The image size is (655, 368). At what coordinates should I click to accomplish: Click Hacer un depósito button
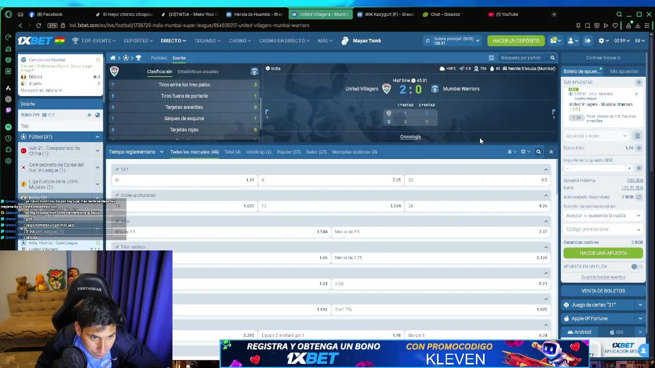pos(516,40)
